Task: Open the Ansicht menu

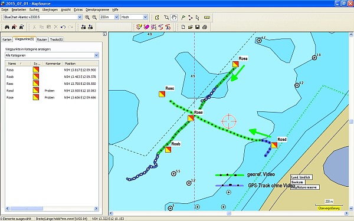Action: [x=65, y=9]
